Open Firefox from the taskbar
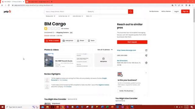Screen dimensions: 195x109 coord(58,107)
